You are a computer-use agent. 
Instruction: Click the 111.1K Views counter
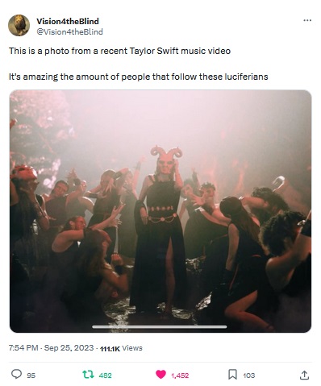tap(121, 348)
